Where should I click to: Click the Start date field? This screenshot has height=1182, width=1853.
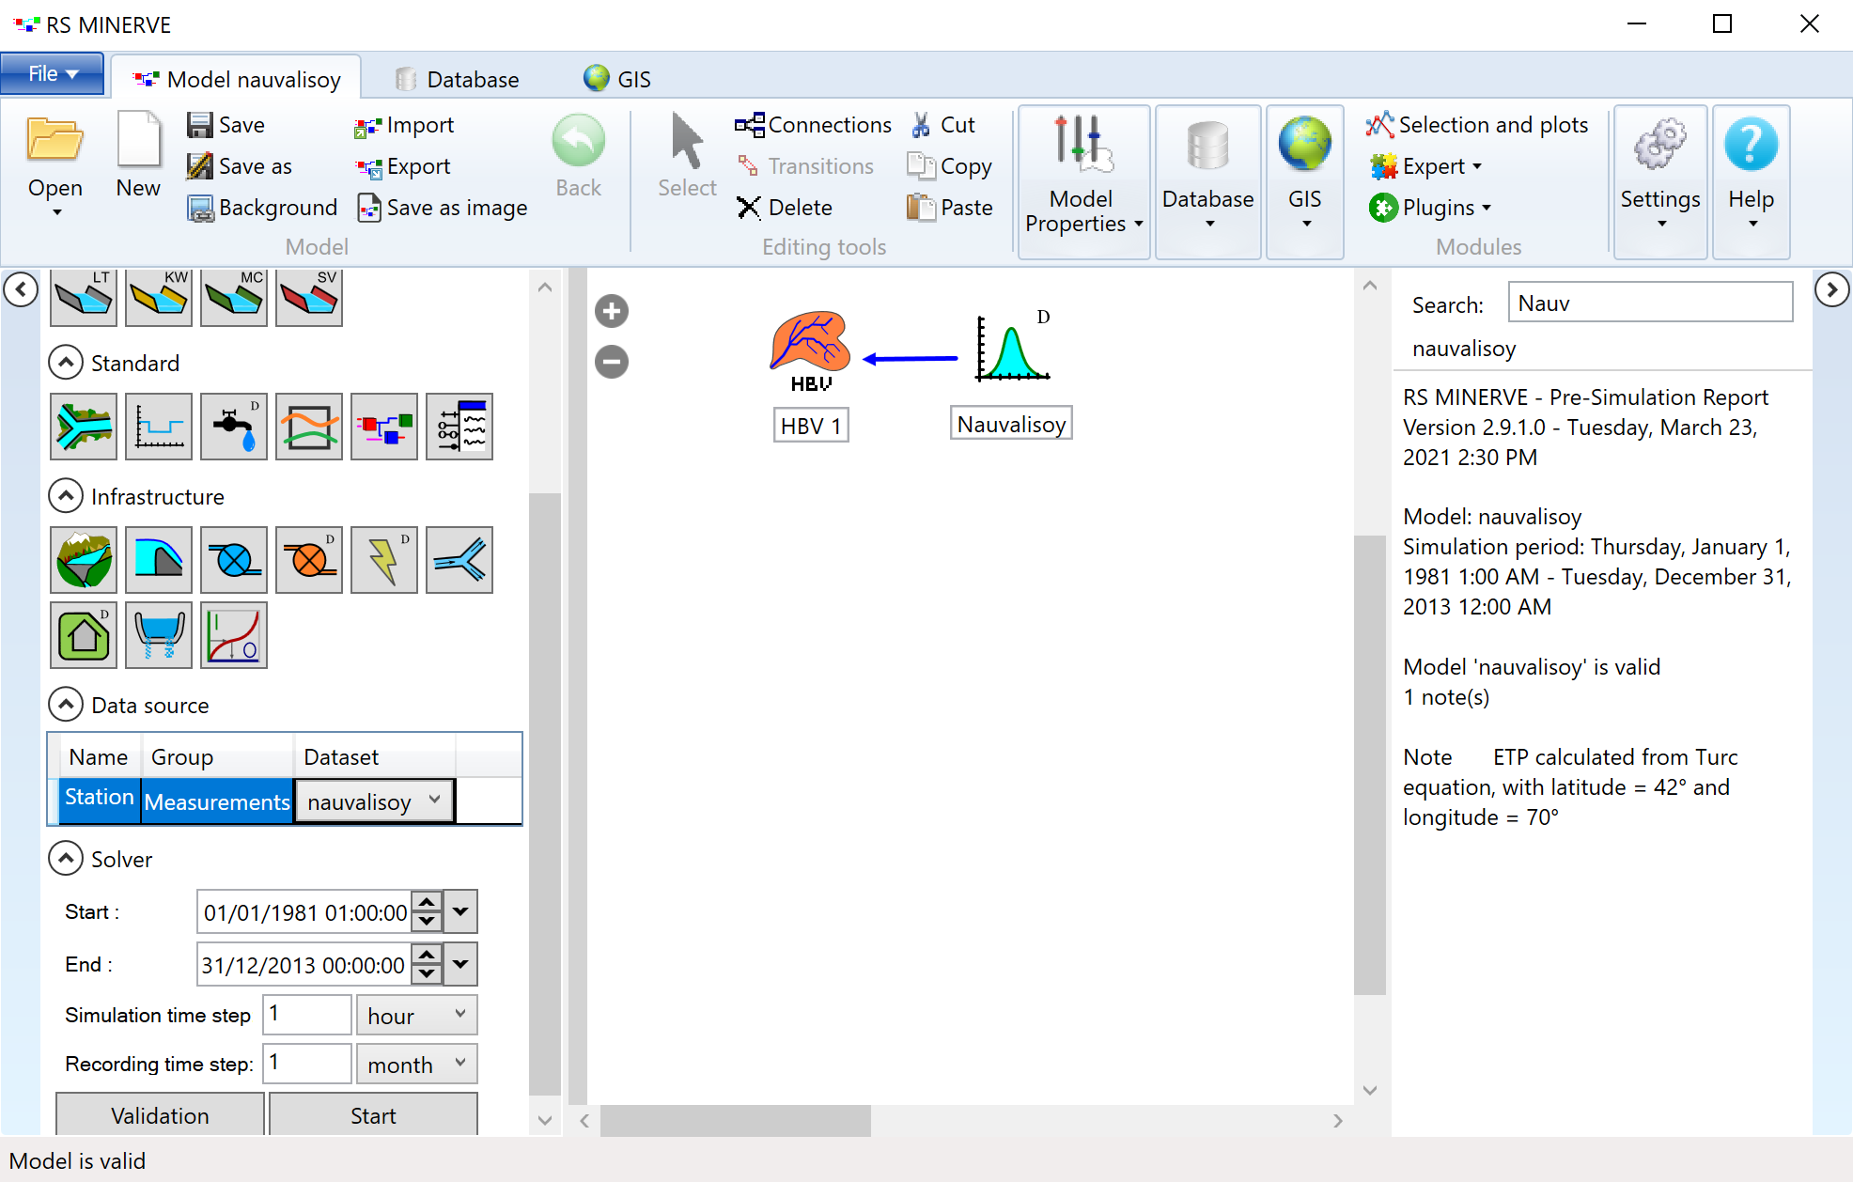305,912
